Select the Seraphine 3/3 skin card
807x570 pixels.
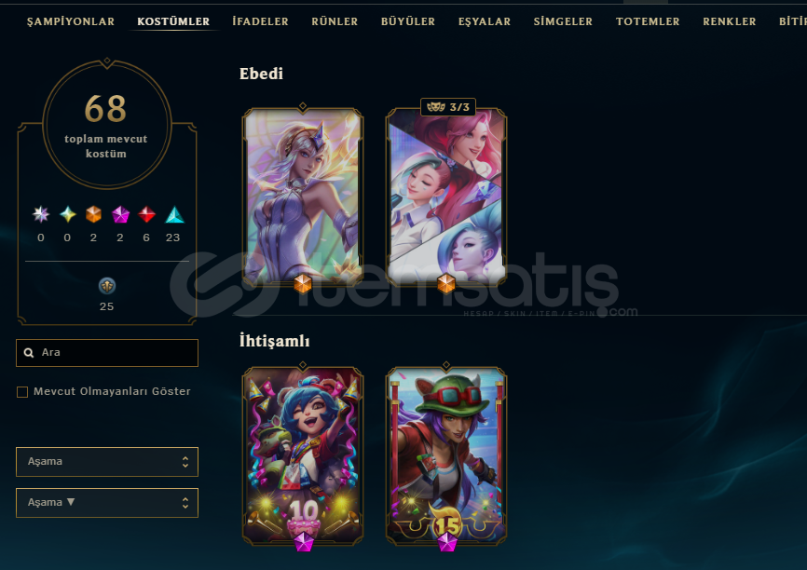pos(446,197)
